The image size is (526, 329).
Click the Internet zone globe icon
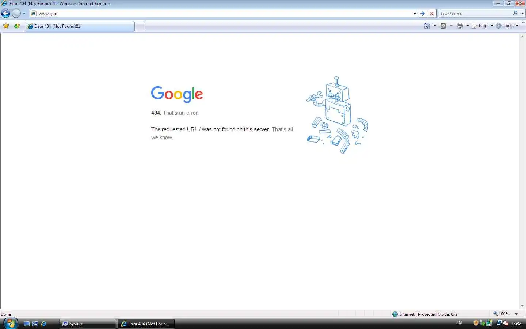395,314
